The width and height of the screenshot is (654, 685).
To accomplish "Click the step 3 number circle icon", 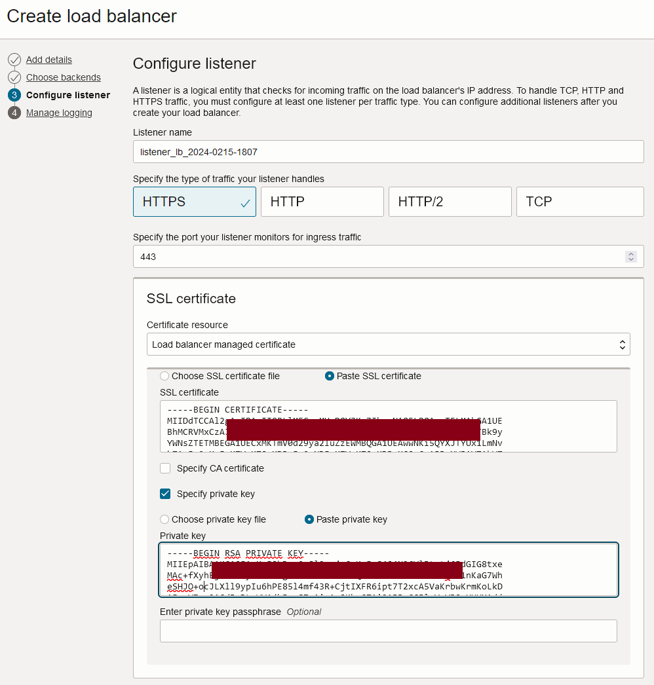I will (x=14, y=95).
